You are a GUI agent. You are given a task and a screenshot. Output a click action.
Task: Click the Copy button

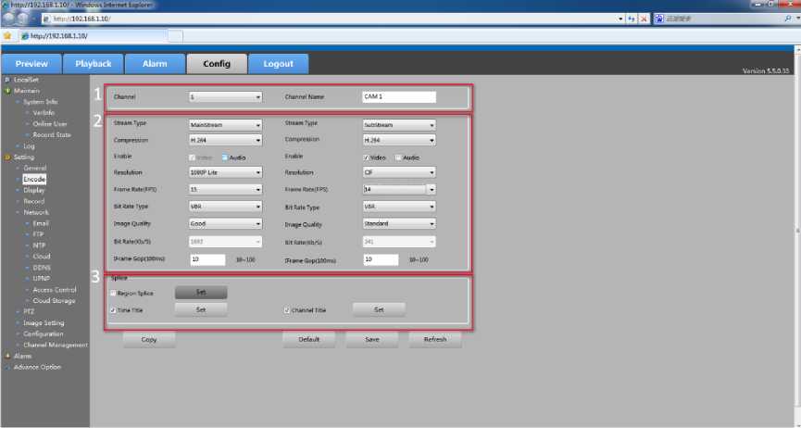pos(149,339)
